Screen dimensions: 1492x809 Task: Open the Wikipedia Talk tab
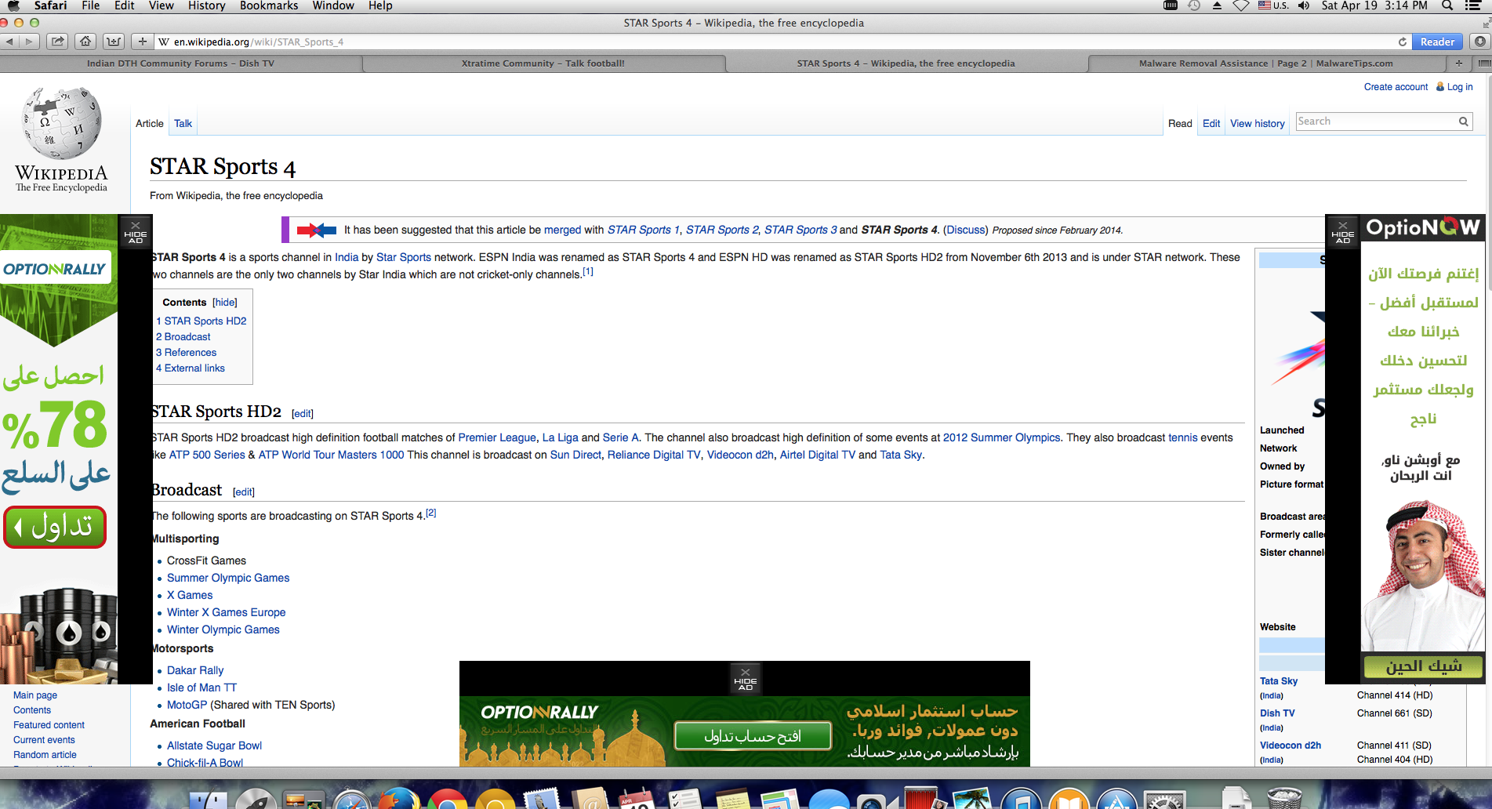click(183, 124)
